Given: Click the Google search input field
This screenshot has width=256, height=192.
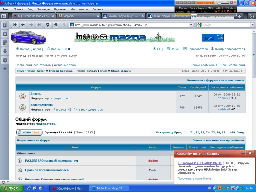Looking at the screenshot, I should [226, 25].
